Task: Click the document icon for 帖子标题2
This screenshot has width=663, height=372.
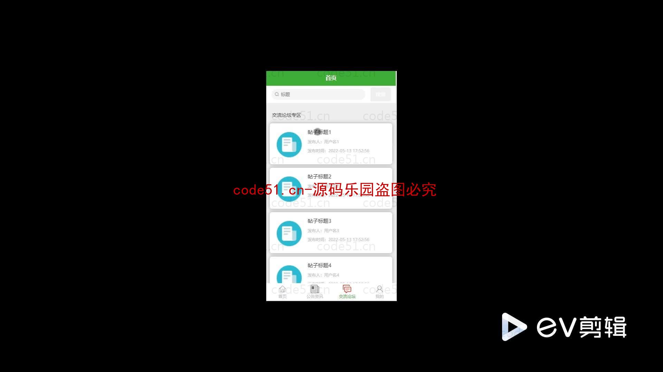Action: pos(289,188)
